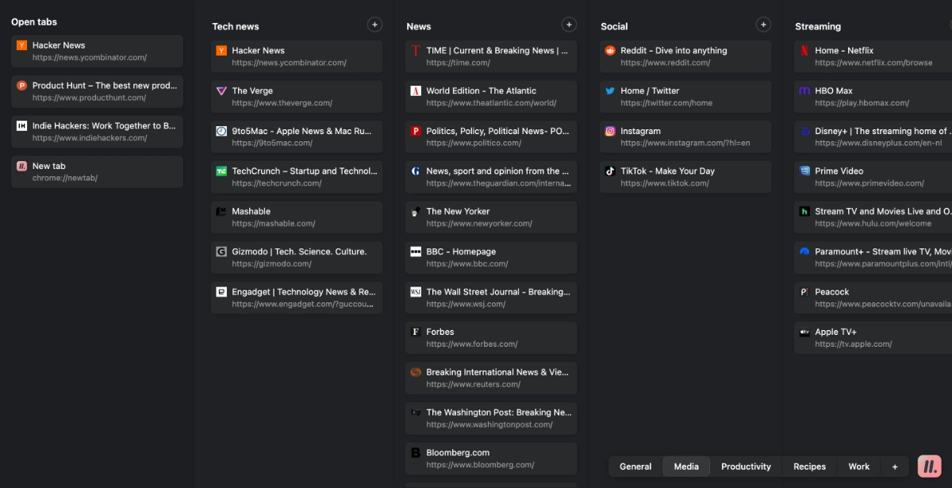Select the Productivity workspace tab
The width and height of the screenshot is (952, 488).
point(746,467)
